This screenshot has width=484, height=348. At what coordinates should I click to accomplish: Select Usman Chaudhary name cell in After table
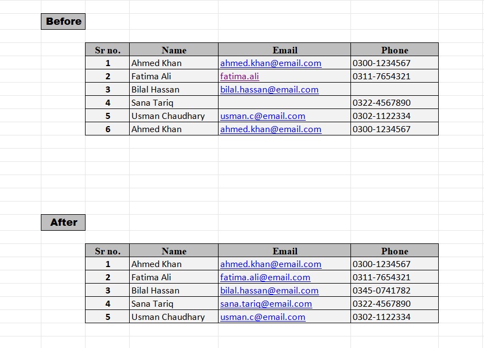(x=174, y=317)
